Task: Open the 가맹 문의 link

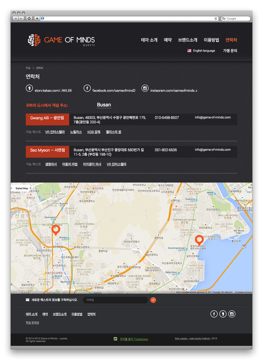Action: [x=230, y=51]
